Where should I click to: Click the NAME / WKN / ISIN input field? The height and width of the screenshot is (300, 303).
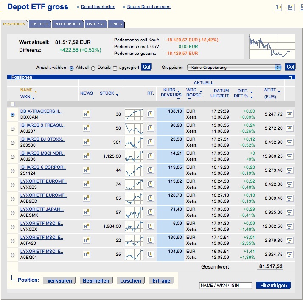tap(226, 286)
